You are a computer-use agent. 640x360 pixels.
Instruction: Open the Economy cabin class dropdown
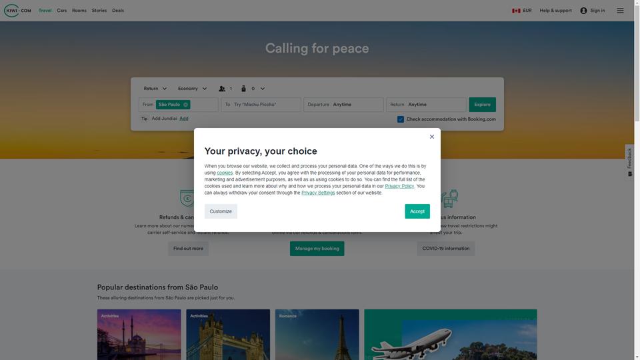(x=192, y=89)
